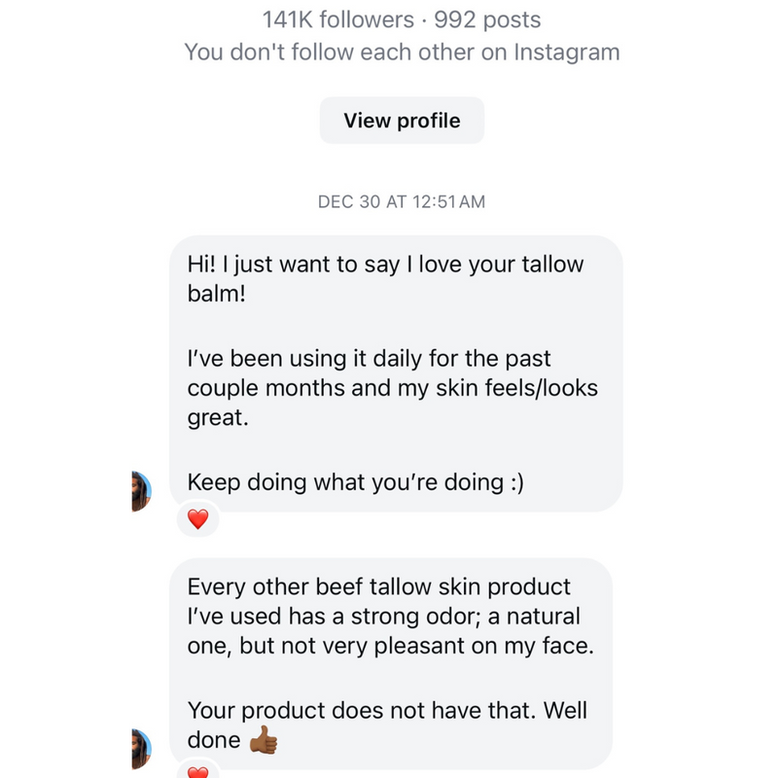Tap the partially visible heart under second message
The width and height of the screenshot is (778, 778).
(198, 773)
